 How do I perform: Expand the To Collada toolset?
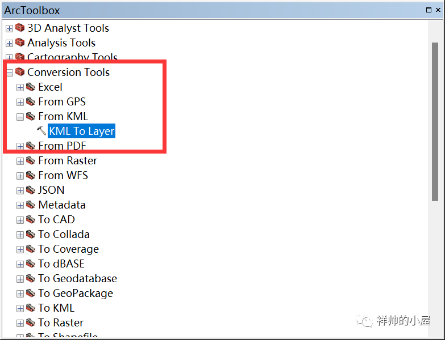pos(20,235)
